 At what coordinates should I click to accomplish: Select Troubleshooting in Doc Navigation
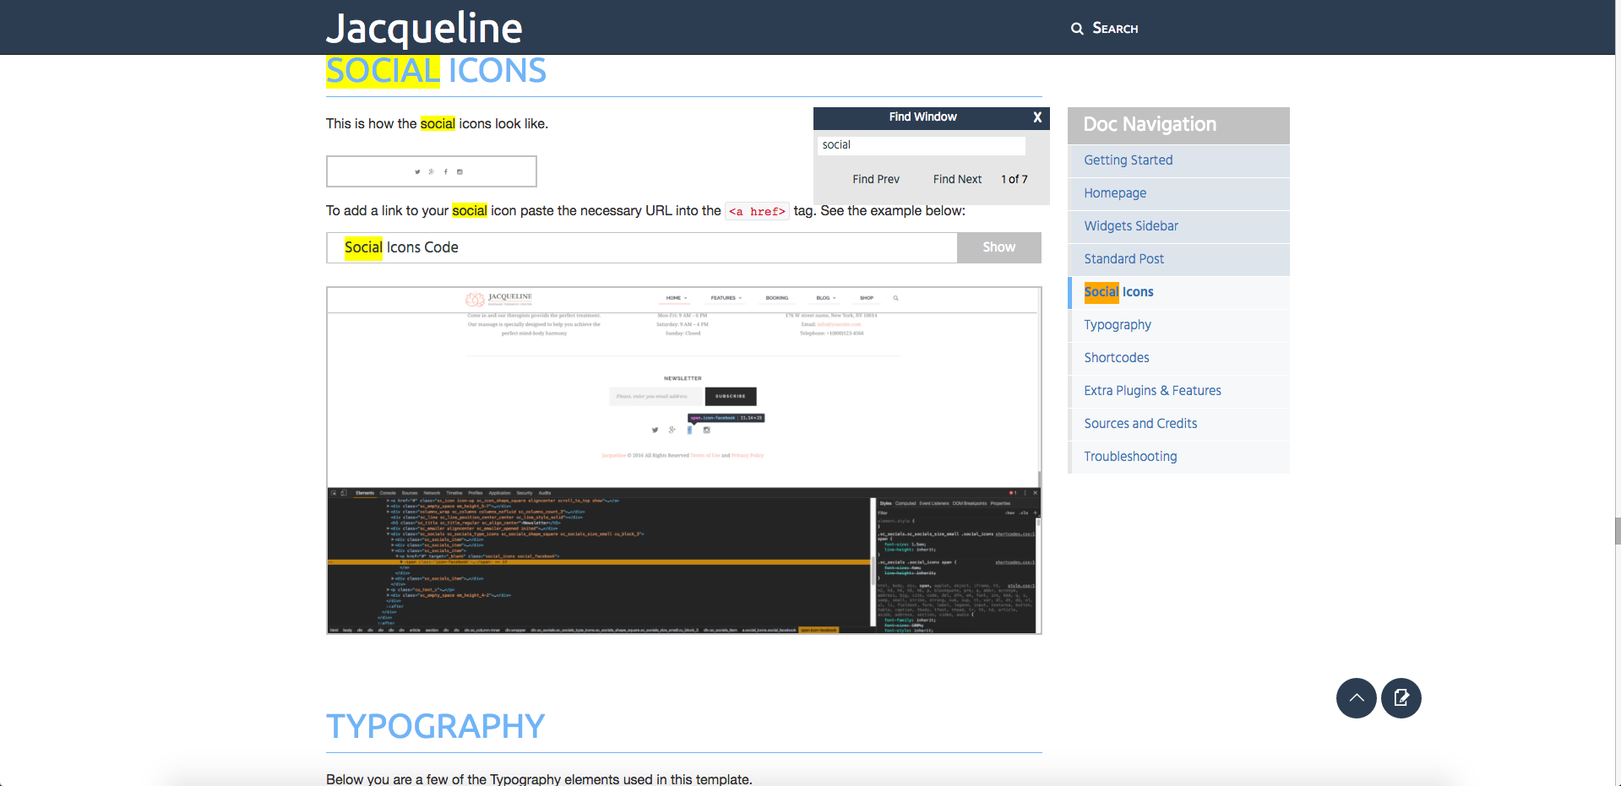click(1130, 457)
